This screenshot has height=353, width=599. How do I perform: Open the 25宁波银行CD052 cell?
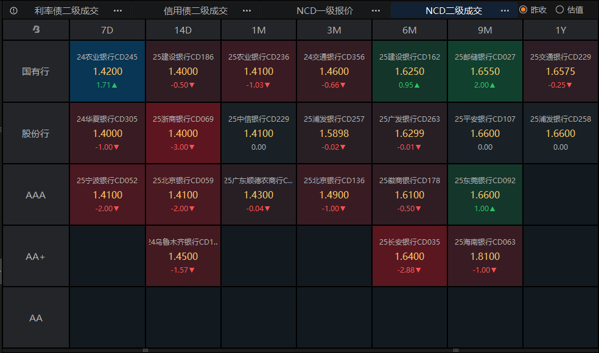107,195
